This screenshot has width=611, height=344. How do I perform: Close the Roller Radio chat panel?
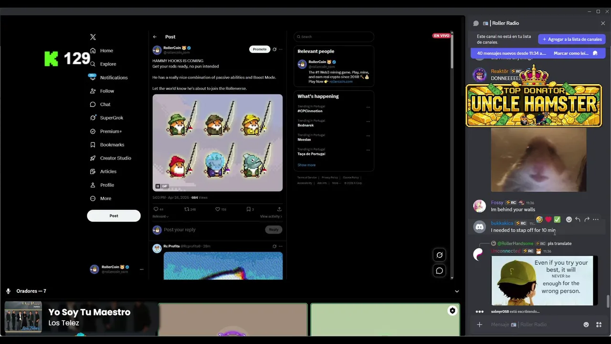[603, 23]
